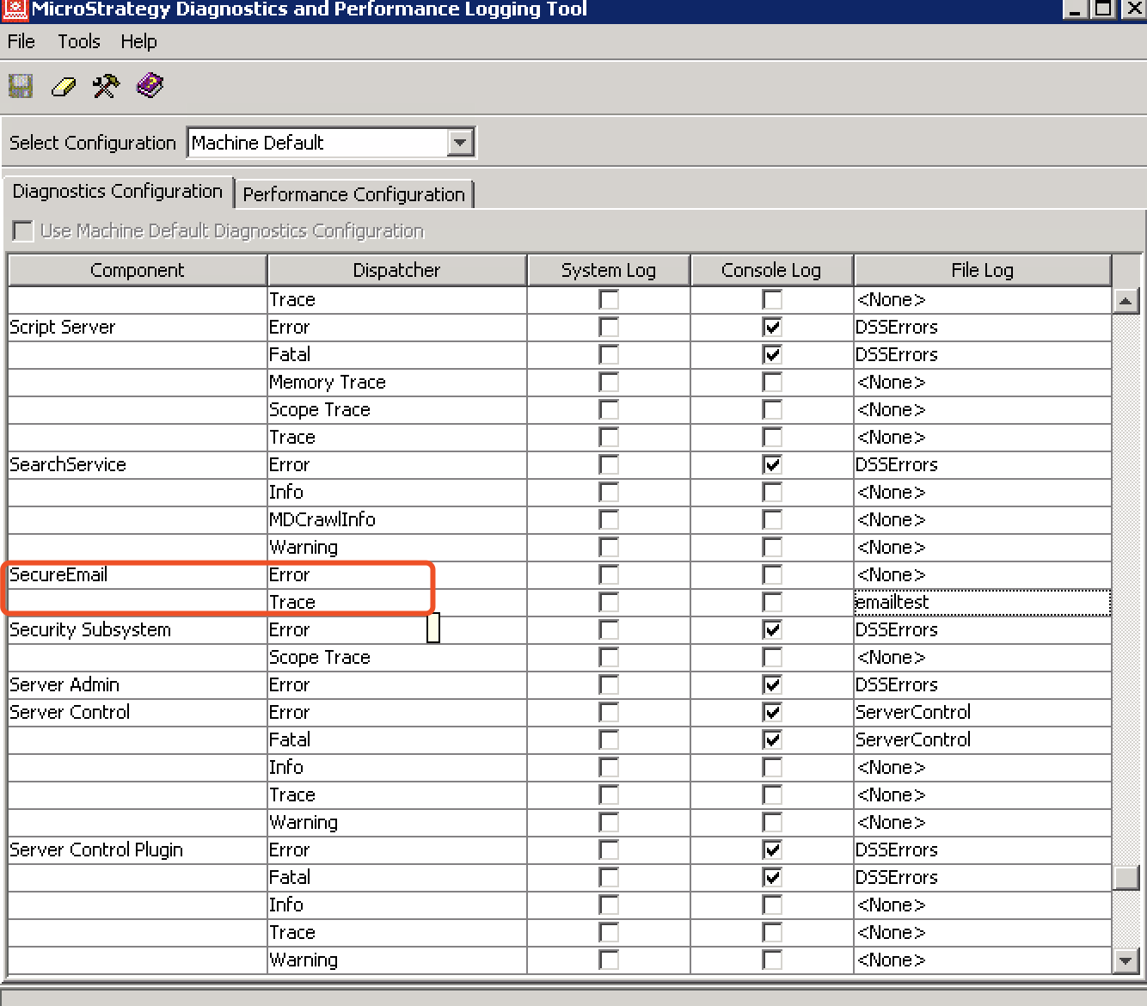Uncheck Console Log for Security Subsystem Error

(772, 629)
